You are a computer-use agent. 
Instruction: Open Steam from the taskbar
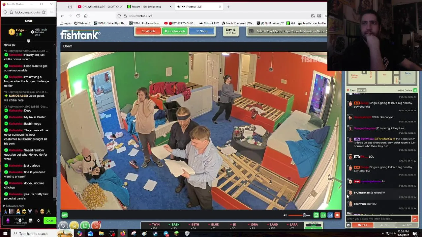click(155, 233)
